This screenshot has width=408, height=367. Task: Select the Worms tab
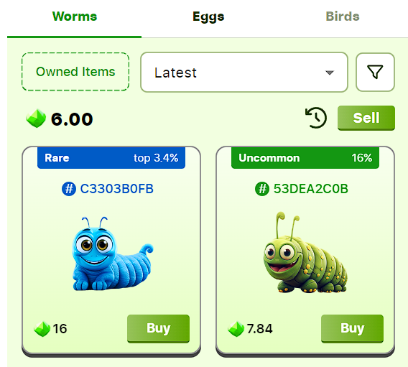[x=75, y=17]
